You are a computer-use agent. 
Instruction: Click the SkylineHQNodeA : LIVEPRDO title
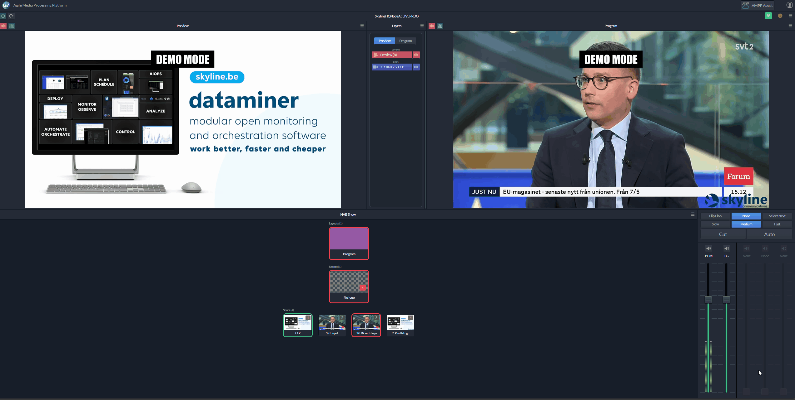pos(396,16)
